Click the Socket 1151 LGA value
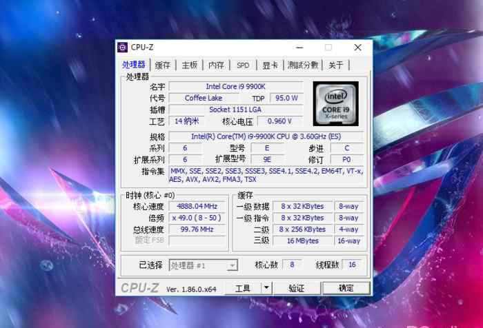Screen dimensions: 483x328 [x=236, y=110]
